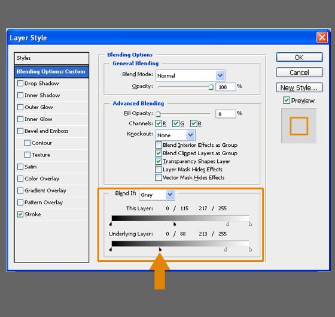Open the Stroke settings row
335x317 pixels.
pos(52,215)
